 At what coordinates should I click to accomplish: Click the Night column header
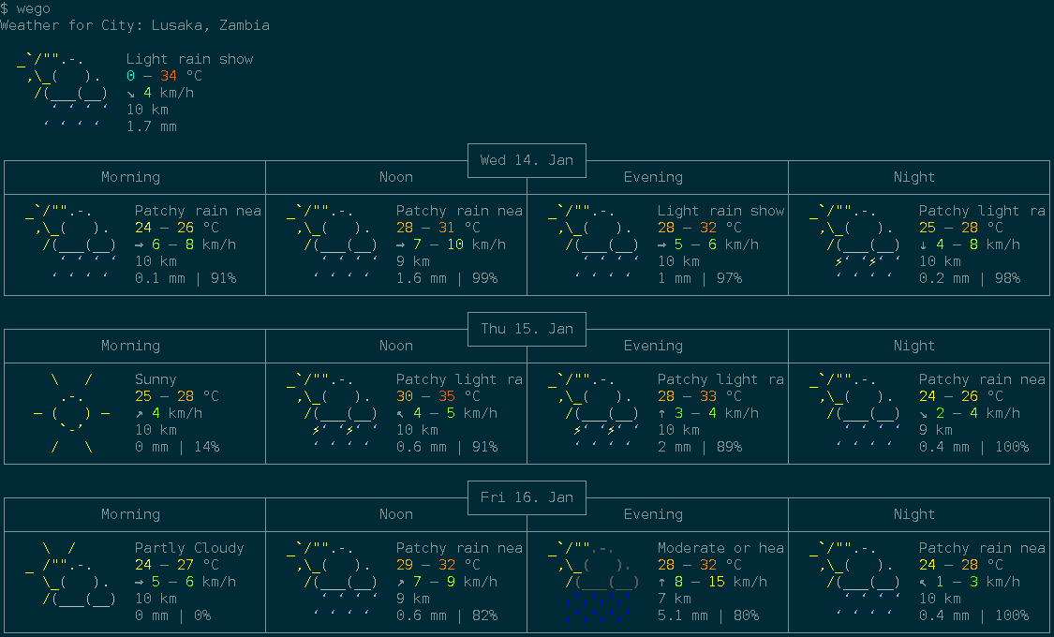coord(914,176)
